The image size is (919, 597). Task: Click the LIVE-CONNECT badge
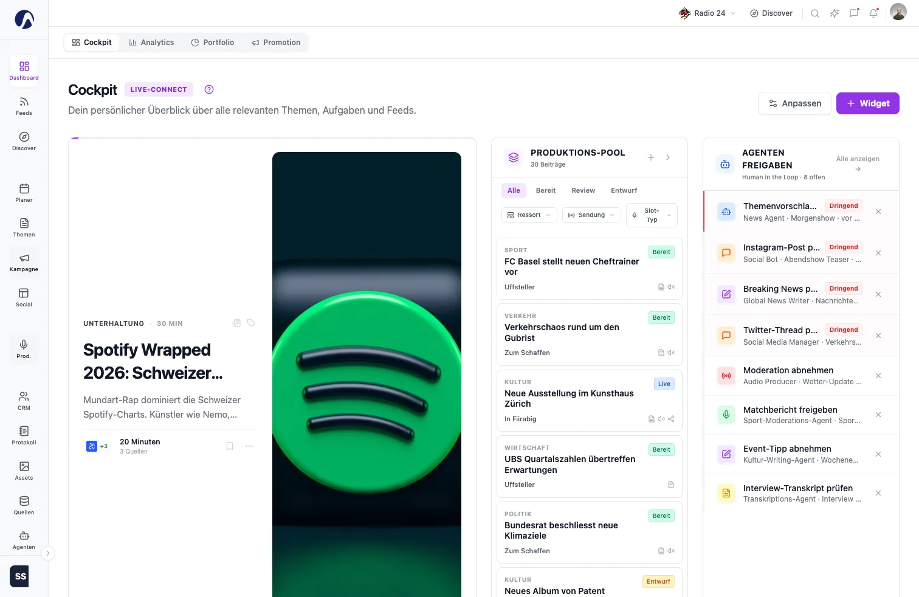(x=159, y=89)
